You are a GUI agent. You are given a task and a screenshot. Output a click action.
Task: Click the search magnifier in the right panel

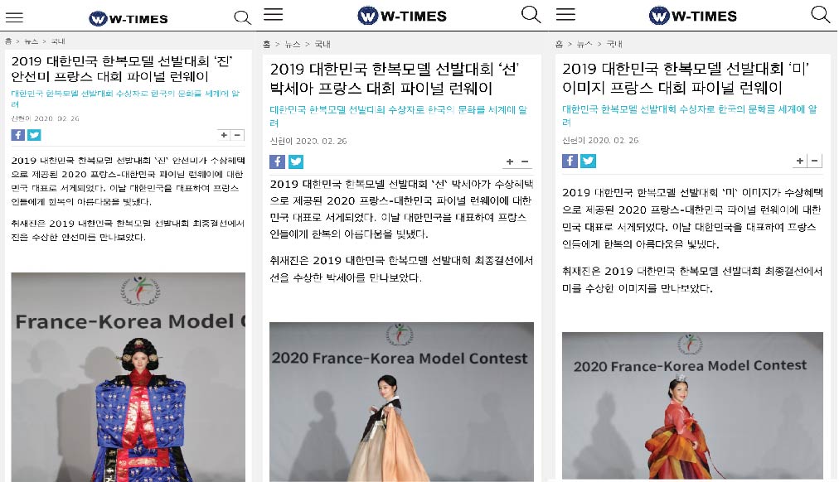(x=820, y=14)
